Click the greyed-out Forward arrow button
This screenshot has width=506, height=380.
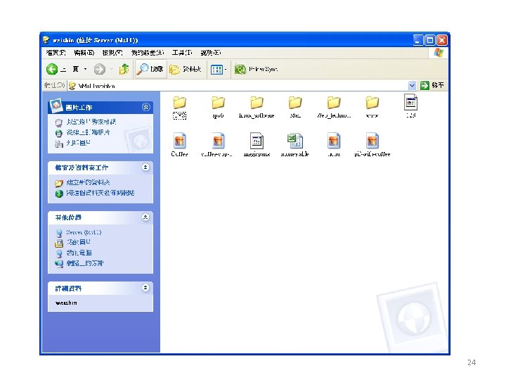[100, 69]
